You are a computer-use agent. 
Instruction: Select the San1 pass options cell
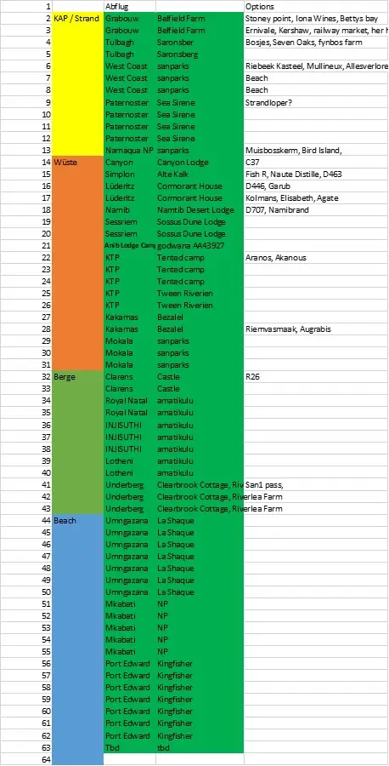coord(316,484)
